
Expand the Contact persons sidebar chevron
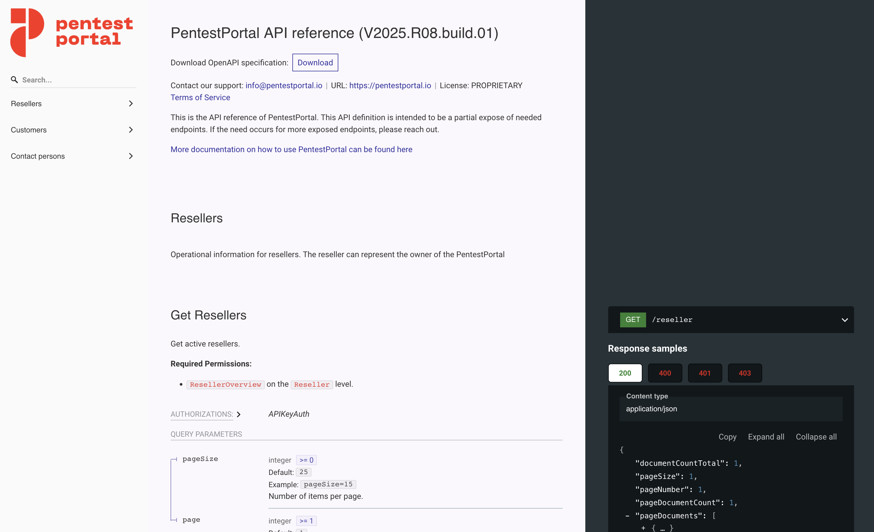[131, 156]
